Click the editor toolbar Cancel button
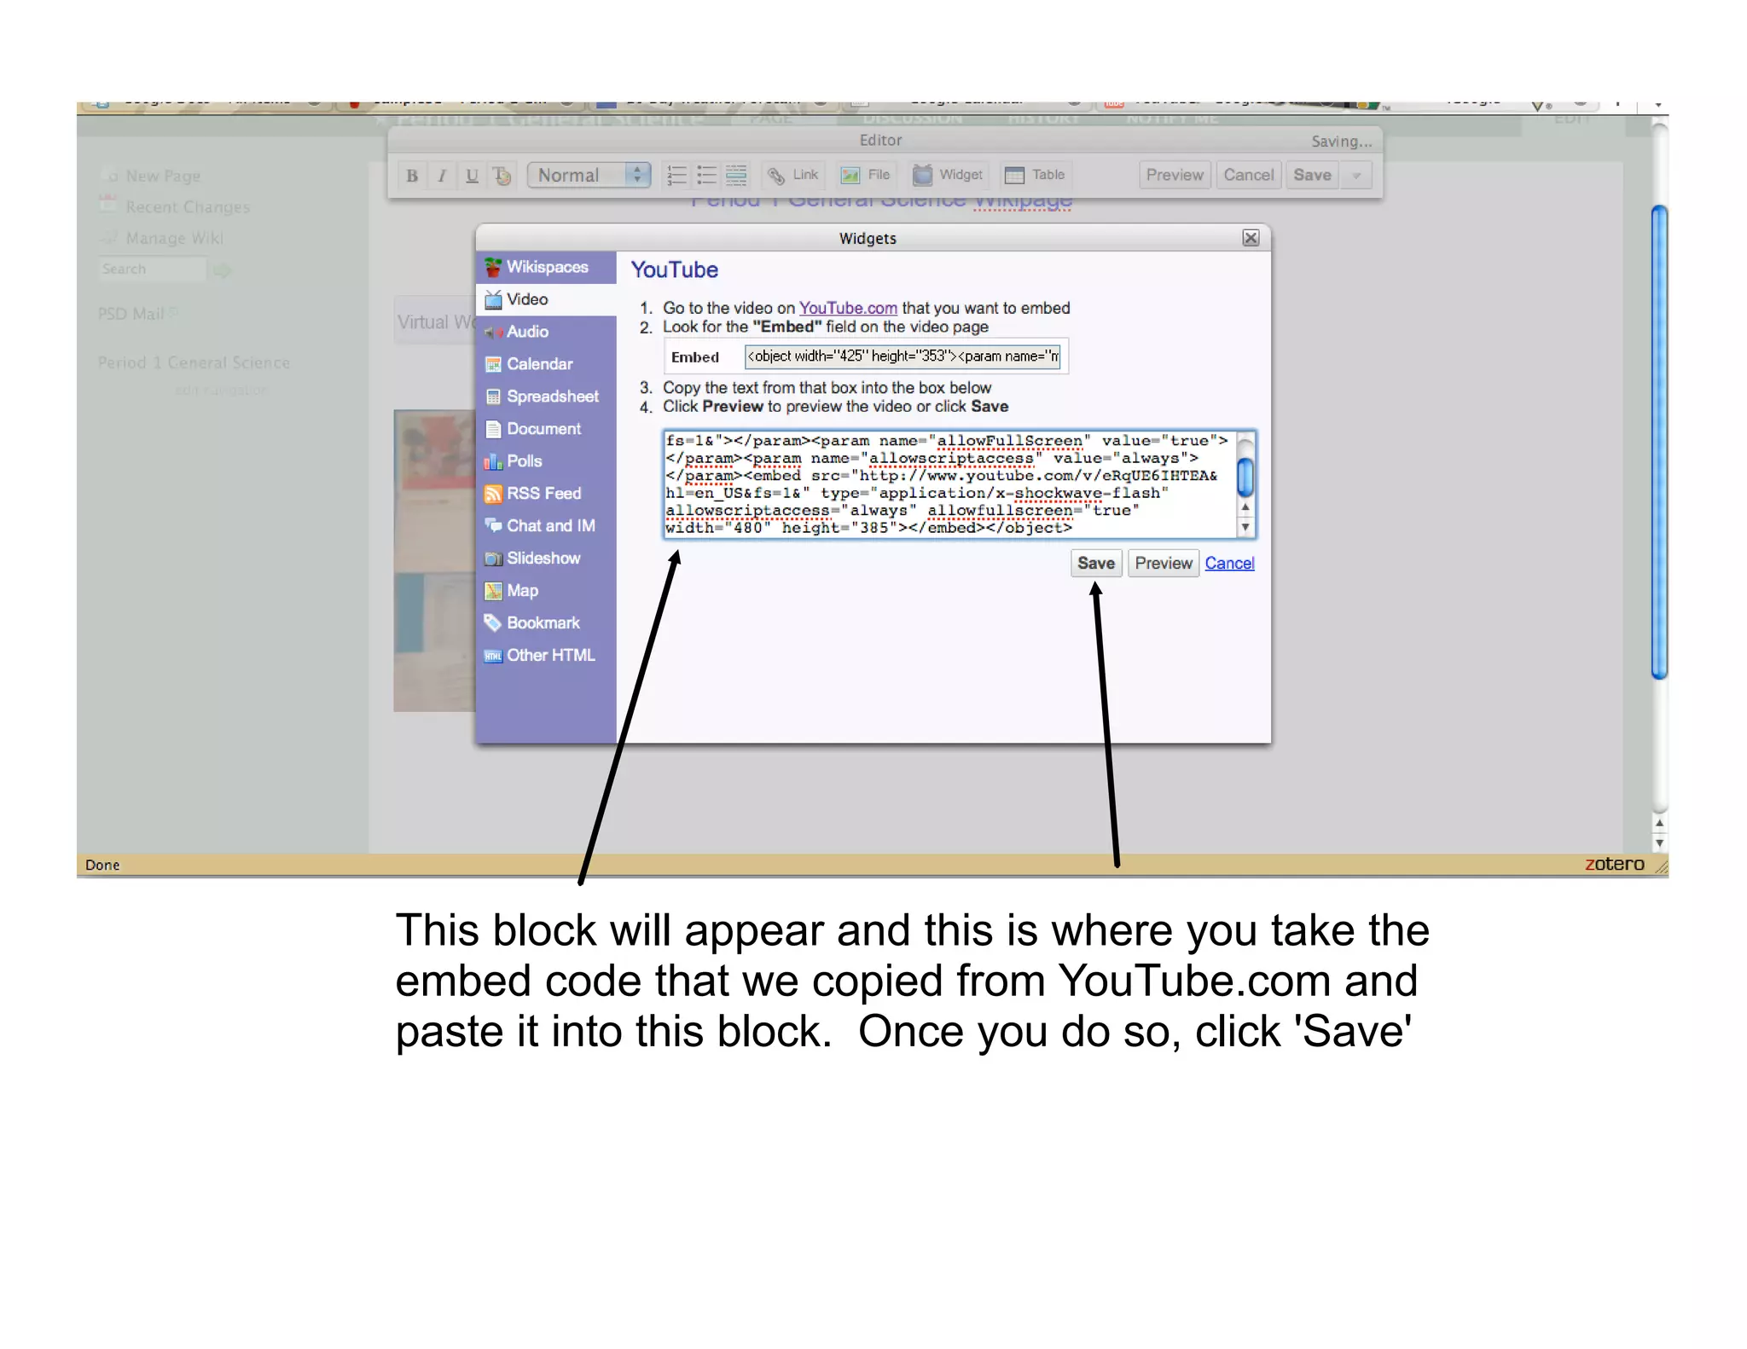Viewport: 1747px width, 1349px height. click(x=1248, y=175)
